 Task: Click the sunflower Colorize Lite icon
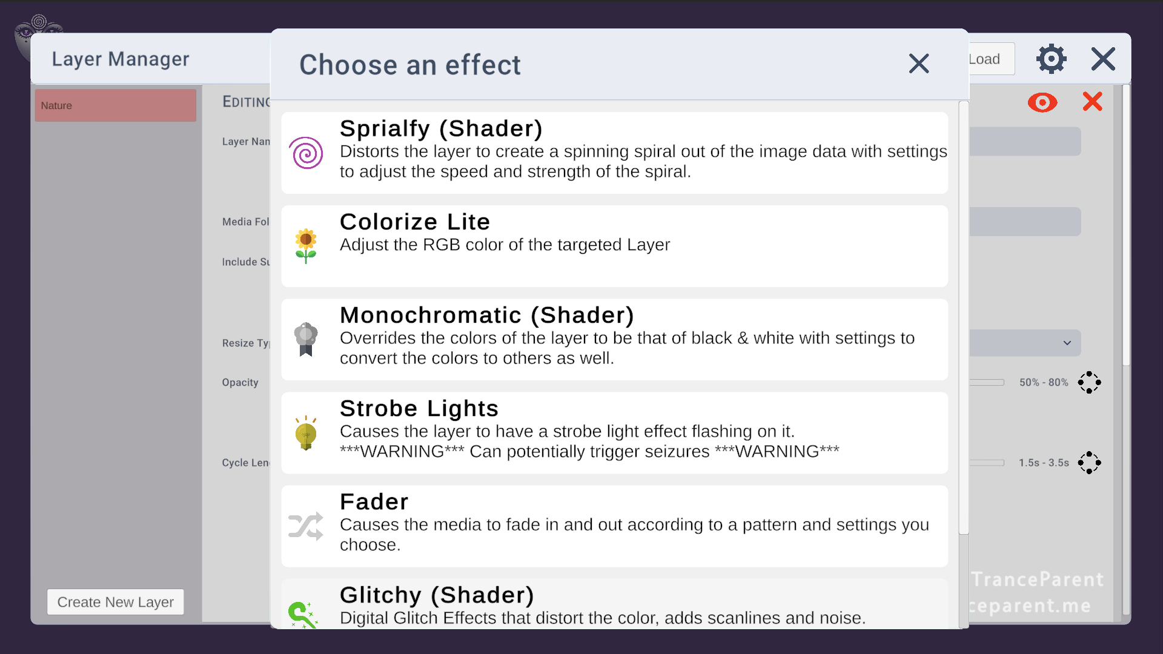pos(306,246)
